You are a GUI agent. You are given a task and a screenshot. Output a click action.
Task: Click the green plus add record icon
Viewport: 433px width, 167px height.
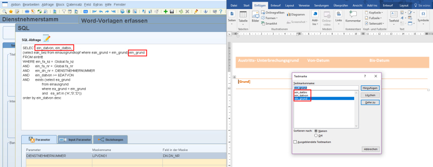pyautogui.click(x=165, y=12)
